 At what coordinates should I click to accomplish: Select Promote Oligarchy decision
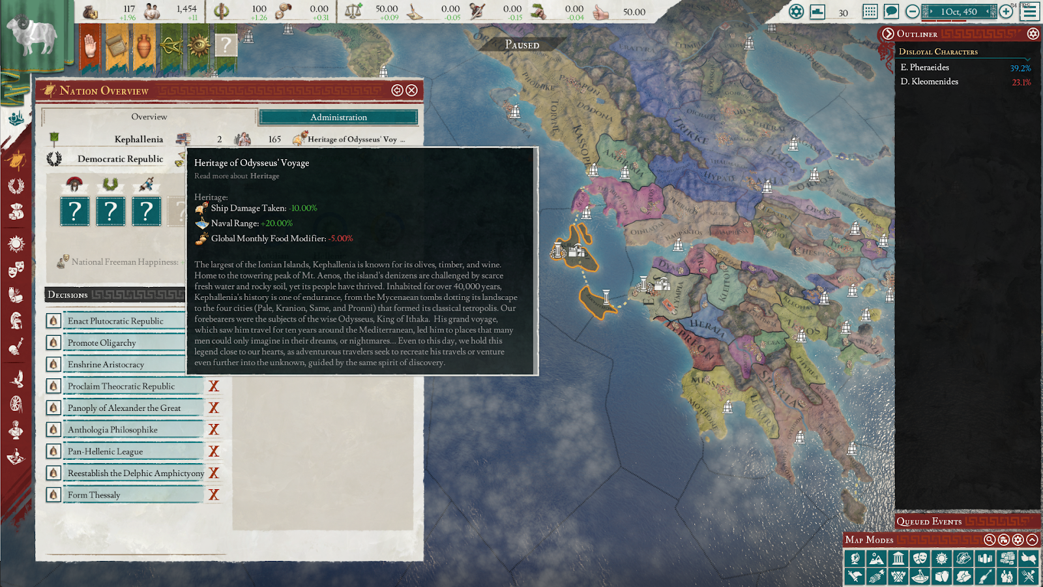124,342
